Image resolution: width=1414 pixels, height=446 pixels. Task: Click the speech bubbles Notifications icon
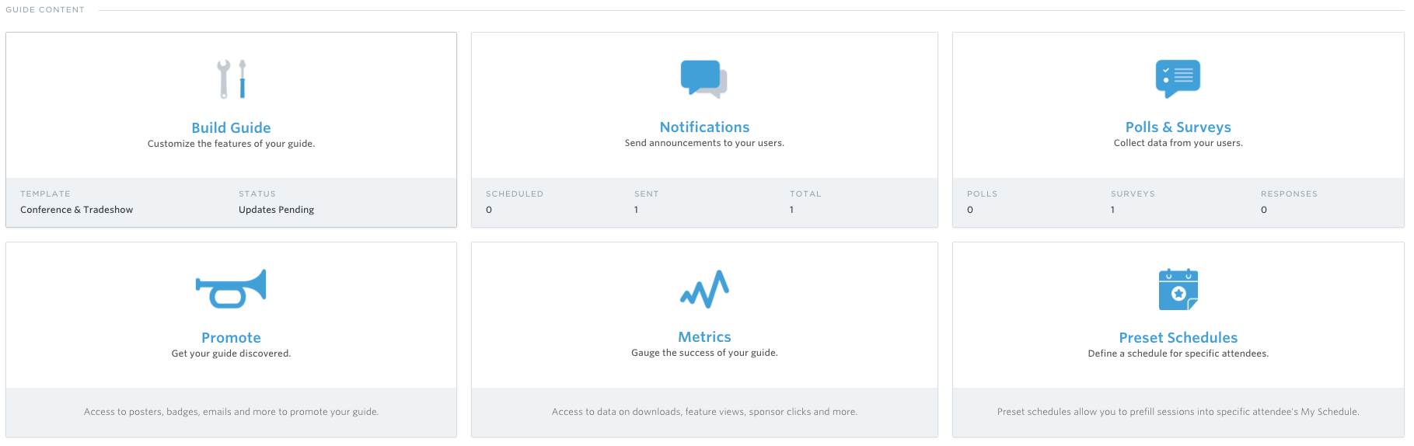(704, 78)
